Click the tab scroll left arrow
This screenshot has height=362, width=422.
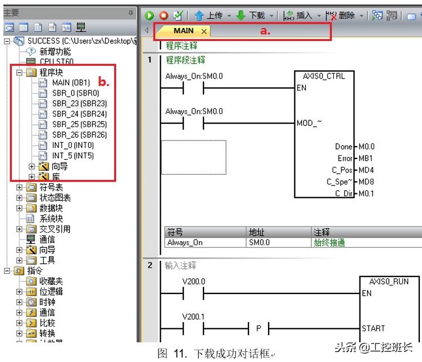coord(147,30)
